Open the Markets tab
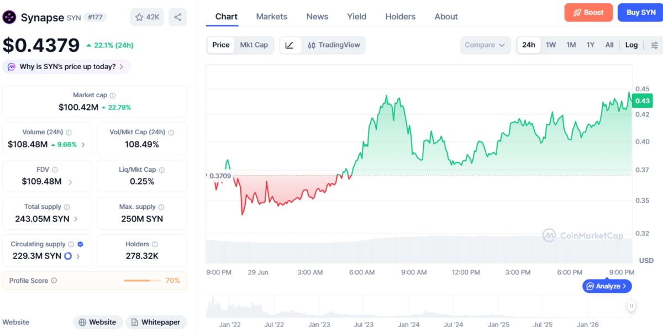The image size is (663, 332). [272, 17]
